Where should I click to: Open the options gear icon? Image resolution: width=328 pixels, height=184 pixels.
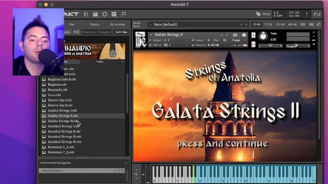click(x=105, y=14)
